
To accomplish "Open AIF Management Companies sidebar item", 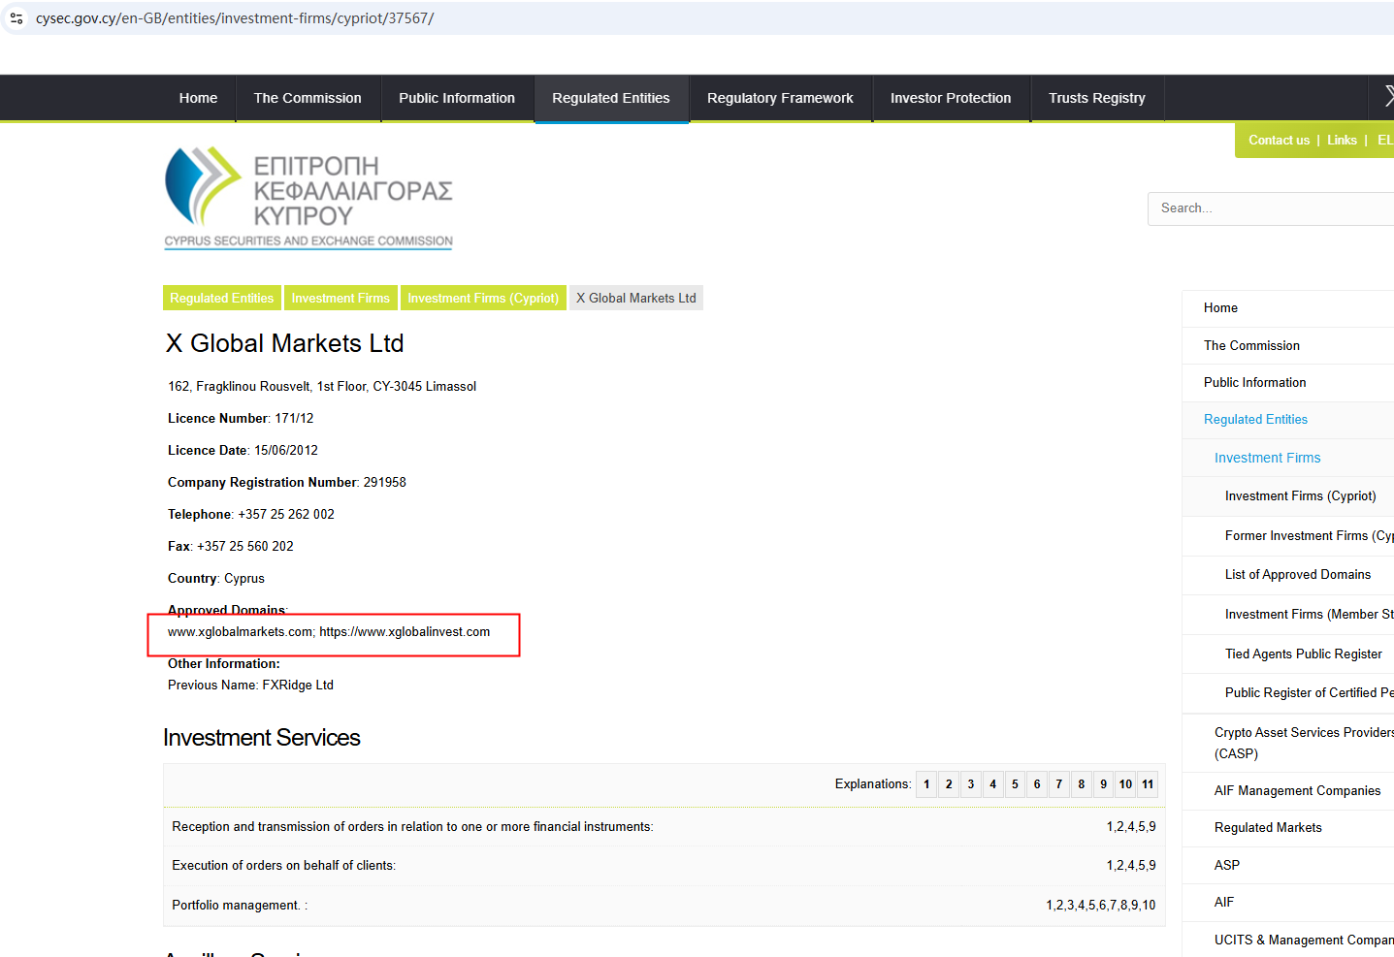I will pyautogui.click(x=1297, y=791).
